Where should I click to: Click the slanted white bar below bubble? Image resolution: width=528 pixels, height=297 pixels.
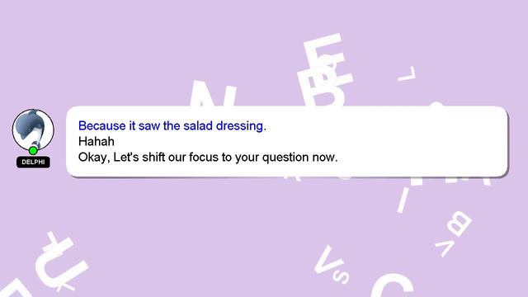coord(403,200)
